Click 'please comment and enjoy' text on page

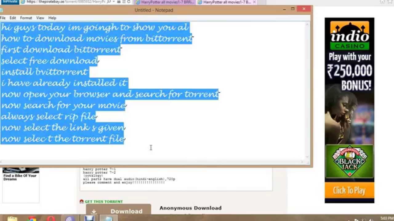pyautogui.click(x=124, y=182)
